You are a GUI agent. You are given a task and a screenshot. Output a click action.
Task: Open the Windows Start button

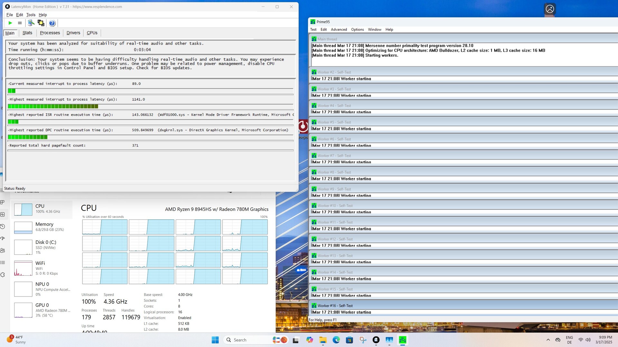click(215, 340)
